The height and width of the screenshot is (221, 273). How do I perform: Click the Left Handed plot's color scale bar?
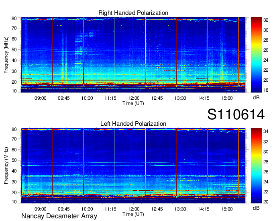click(x=256, y=166)
